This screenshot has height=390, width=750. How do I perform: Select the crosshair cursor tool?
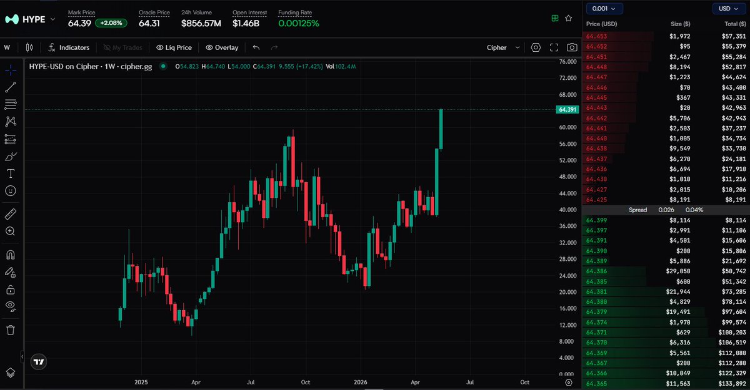(x=11, y=70)
